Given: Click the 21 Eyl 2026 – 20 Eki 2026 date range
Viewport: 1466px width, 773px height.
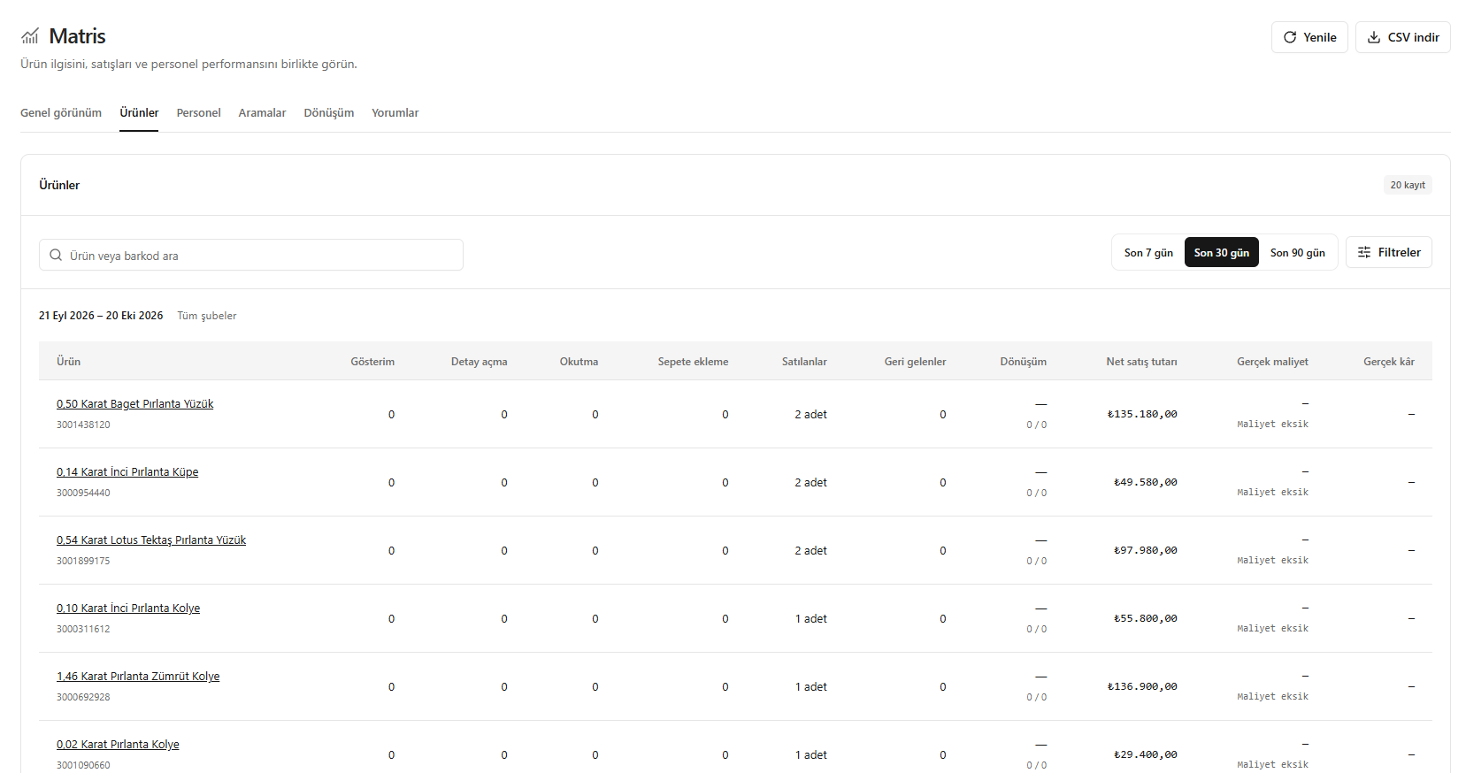Looking at the screenshot, I should [x=101, y=316].
